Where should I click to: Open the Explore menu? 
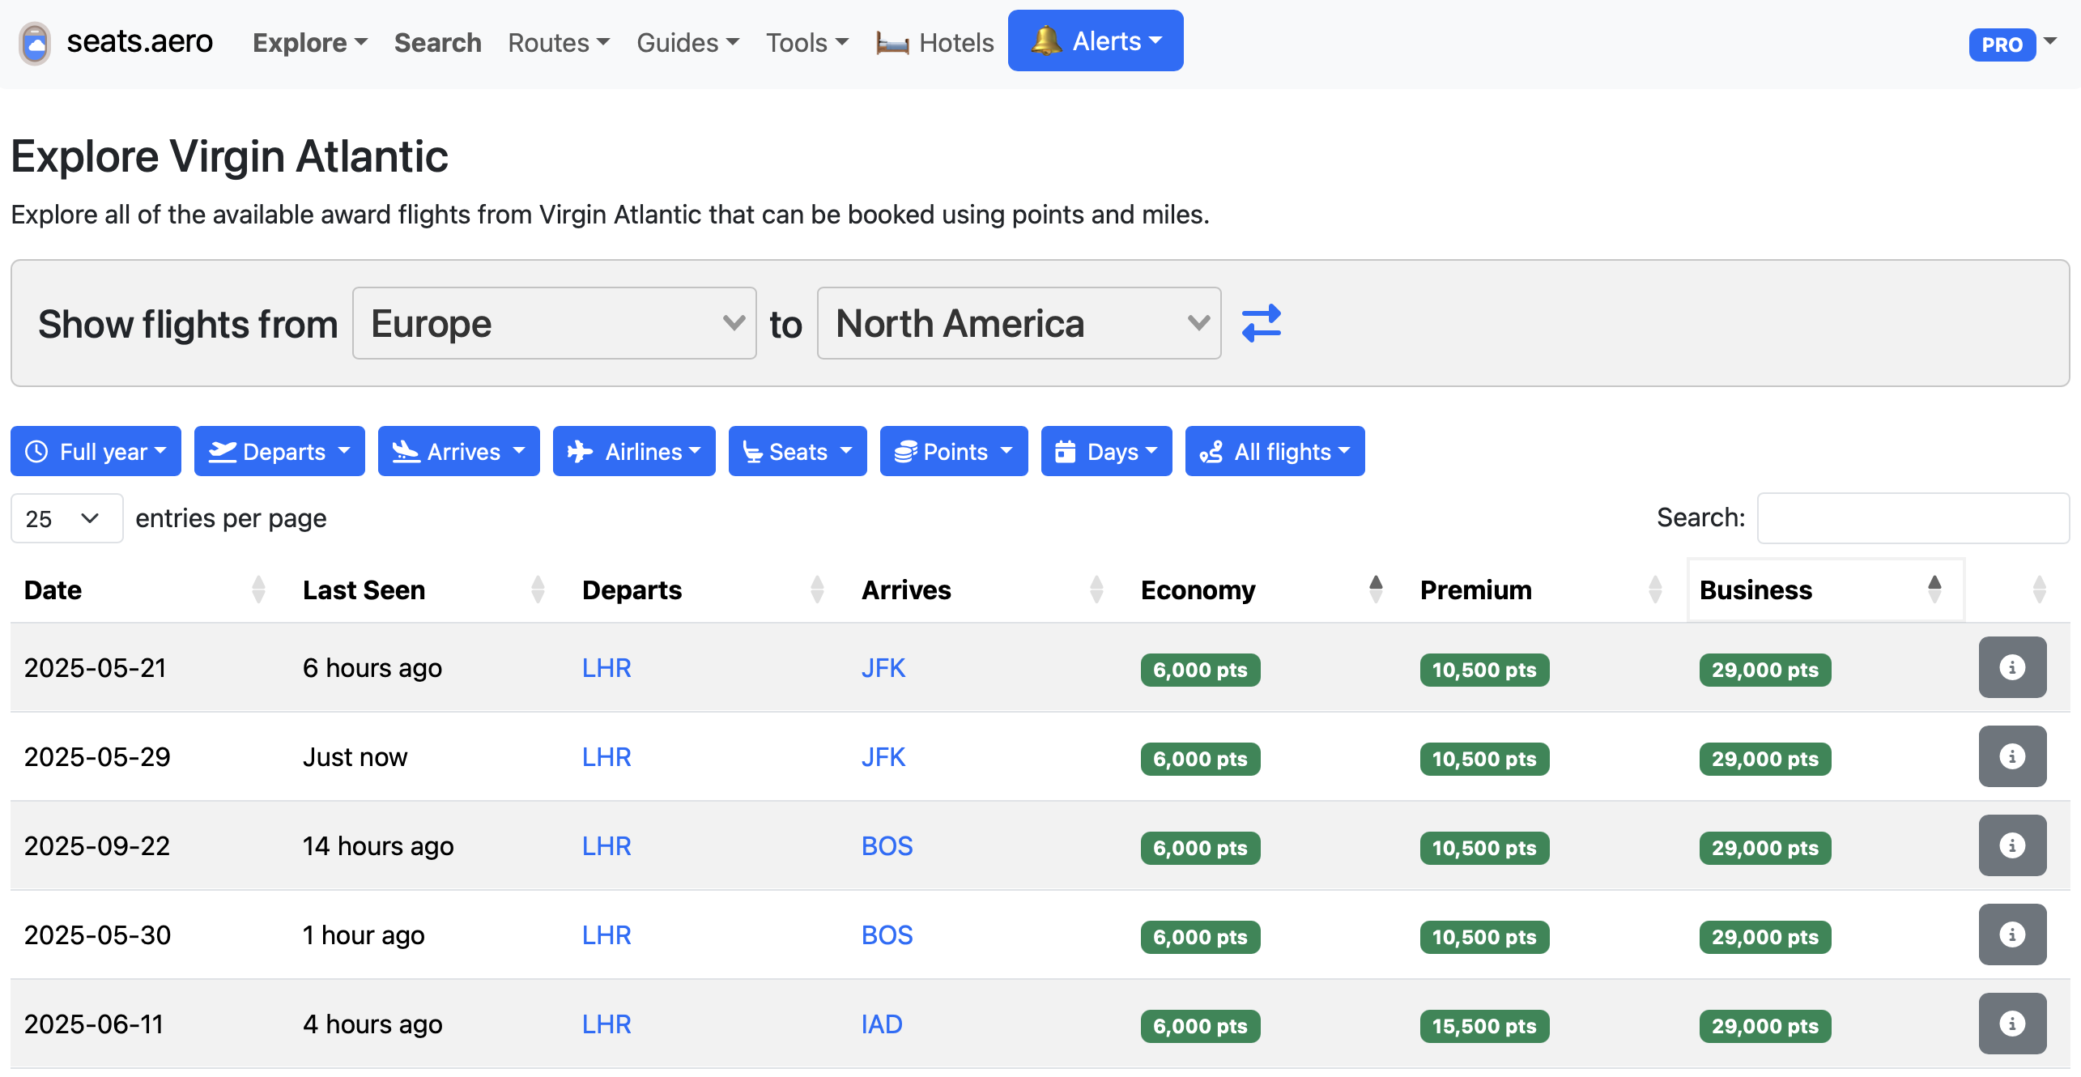tap(310, 42)
